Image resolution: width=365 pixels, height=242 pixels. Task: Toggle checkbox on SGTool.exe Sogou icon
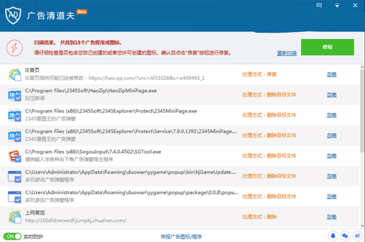[x=17, y=159]
